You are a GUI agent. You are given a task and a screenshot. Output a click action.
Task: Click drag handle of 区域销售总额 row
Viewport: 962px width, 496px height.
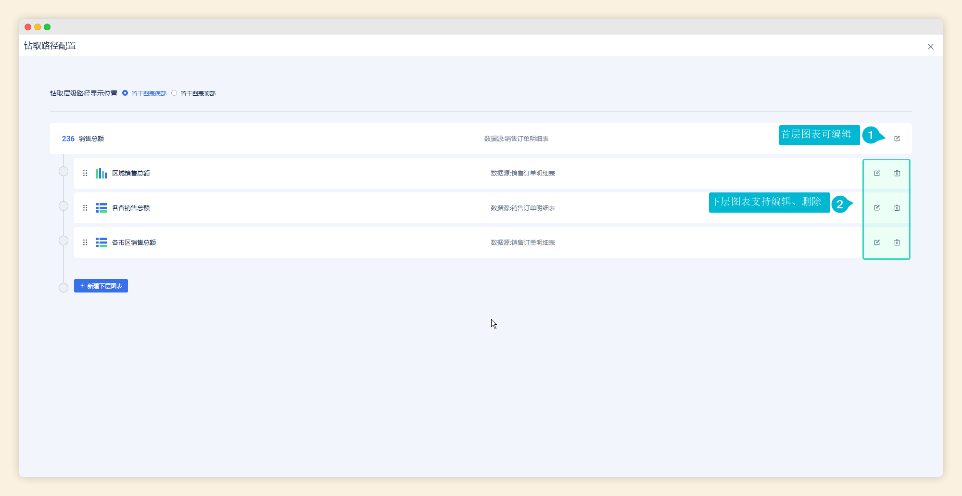[x=85, y=173]
